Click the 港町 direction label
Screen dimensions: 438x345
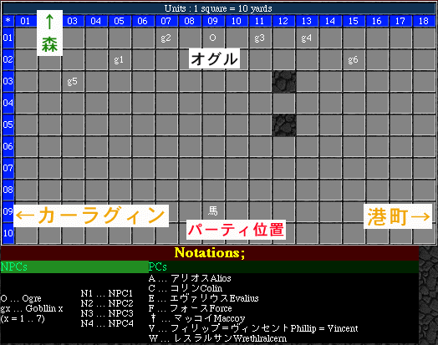(398, 216)
